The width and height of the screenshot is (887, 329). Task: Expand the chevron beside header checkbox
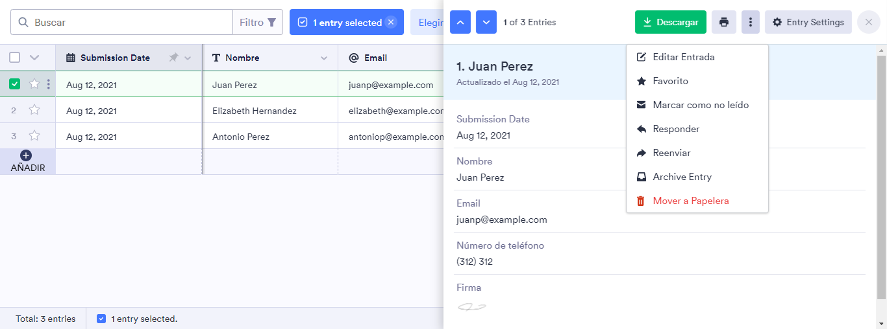pyautogui.click(x=34, y=58)
